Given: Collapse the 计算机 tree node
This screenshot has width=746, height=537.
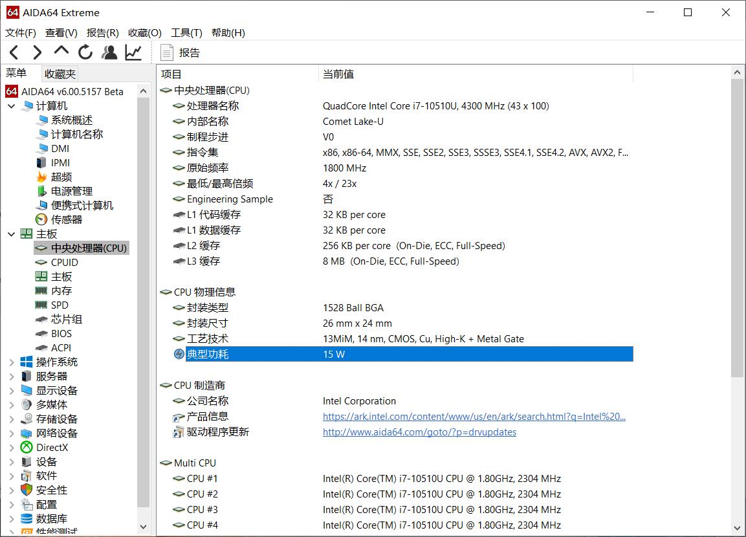Looking at the screenshot, I should 10,105.
